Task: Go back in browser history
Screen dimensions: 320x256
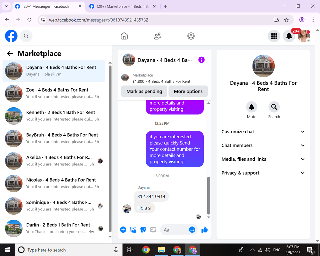Action: [7, 20]
